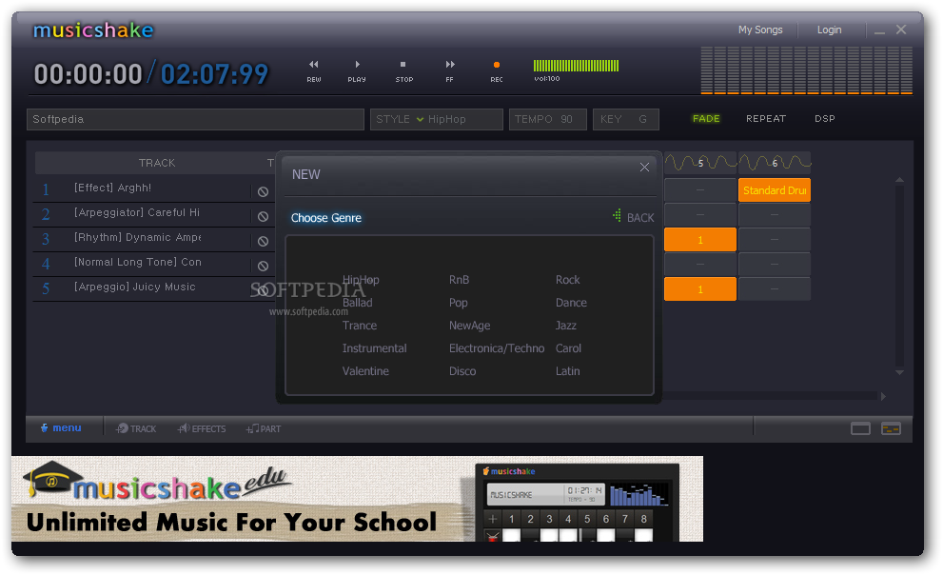Click BACK in the NEW dialog
This screenshot has height=575, width=943.
tap(634, 217)
